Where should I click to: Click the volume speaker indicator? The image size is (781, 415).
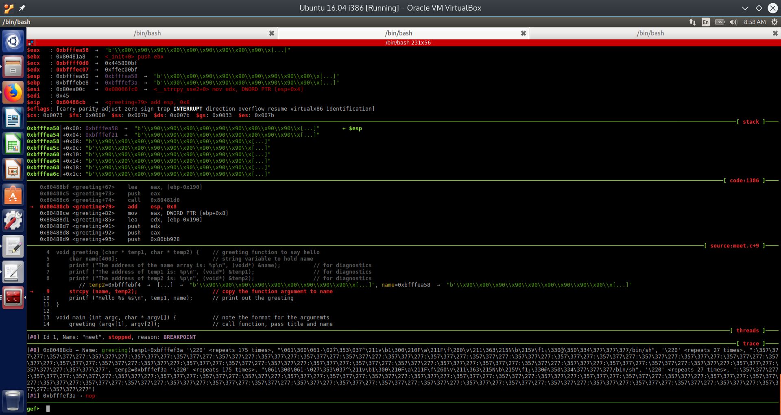coord(734,22)
